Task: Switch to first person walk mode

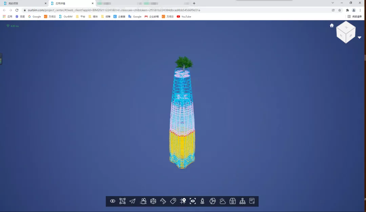Action: (x=202, y=201)
